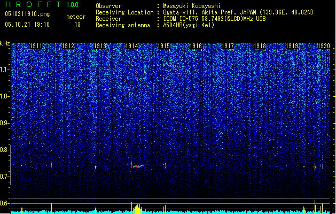Screen dimensions: 336x214
Task: Click the 'meteor' label
Action: (76, 17)
